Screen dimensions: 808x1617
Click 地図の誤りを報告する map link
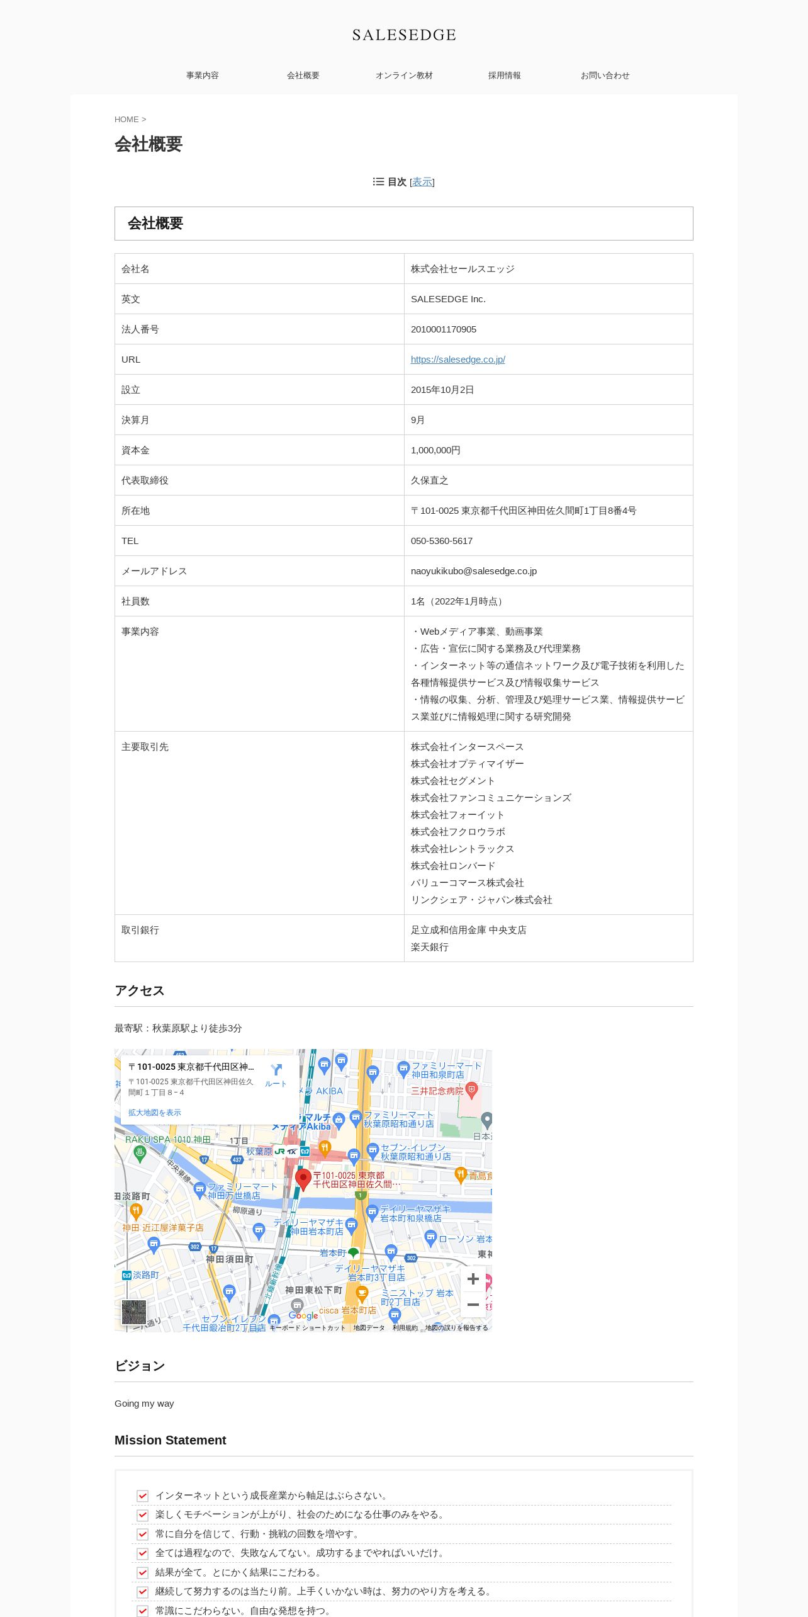[457, 1328]
